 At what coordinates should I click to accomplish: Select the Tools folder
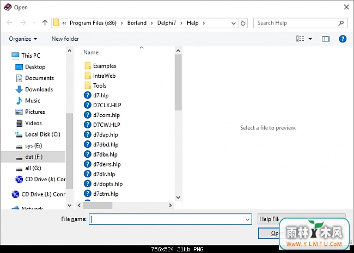click(x=99, y=85)
